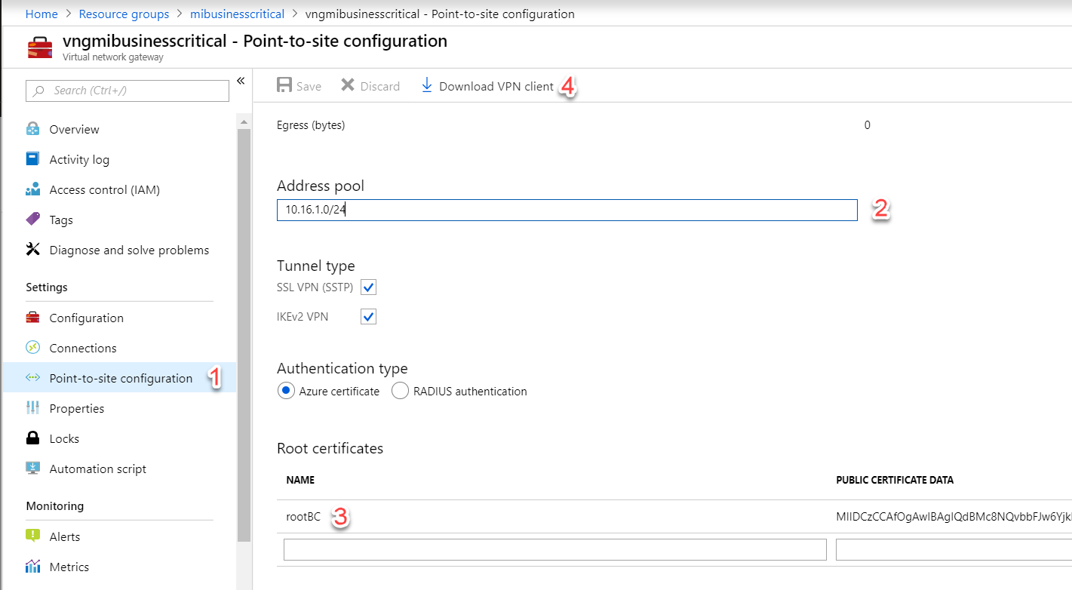The height and width of the screenshot is (590, 1072).
Task: Click the Access control (IAM) icon
Action: (x=33, y=189)
